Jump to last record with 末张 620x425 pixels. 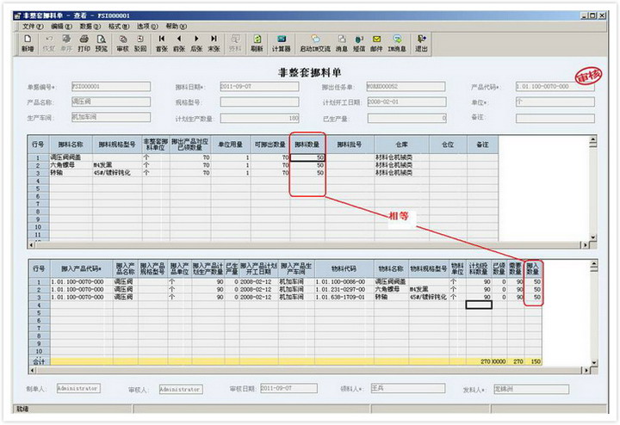click(x=214, y=44)
